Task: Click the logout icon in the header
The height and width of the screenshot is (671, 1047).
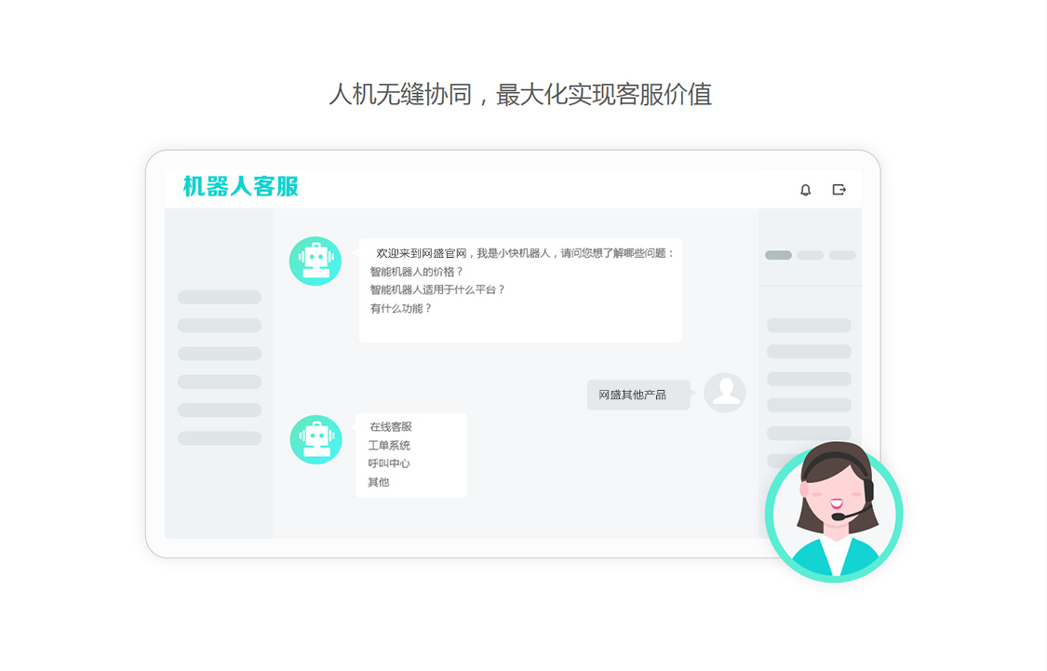Action: 839,190
